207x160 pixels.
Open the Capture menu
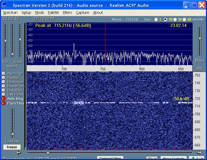click(x=83, y=13)
